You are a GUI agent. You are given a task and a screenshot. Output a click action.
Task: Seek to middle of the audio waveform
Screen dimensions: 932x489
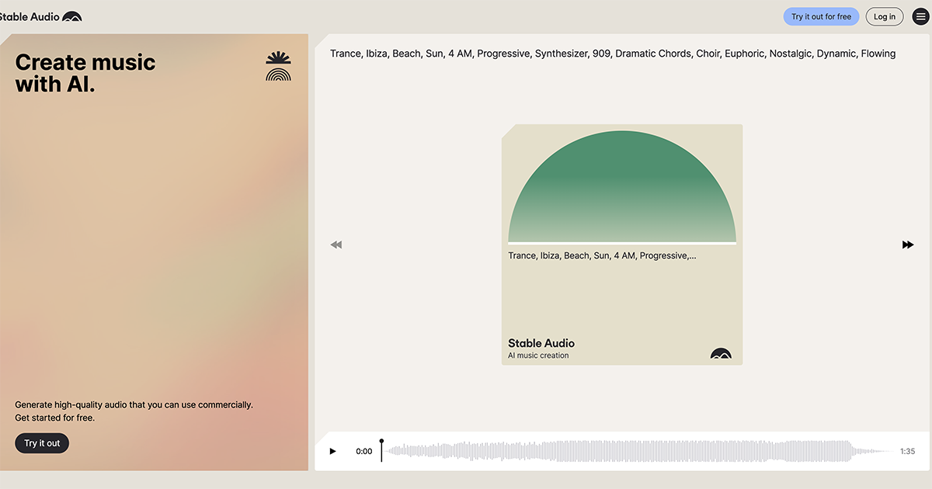point(638,451)
